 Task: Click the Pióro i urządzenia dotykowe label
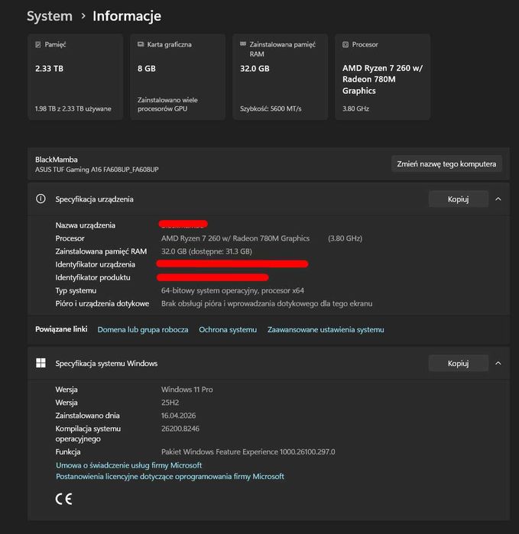coord(102,303)
